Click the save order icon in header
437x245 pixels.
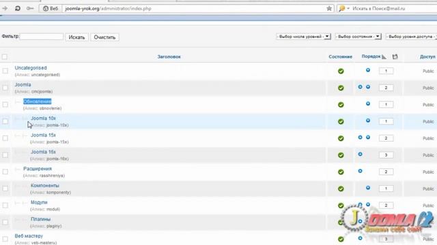(395, 56)
